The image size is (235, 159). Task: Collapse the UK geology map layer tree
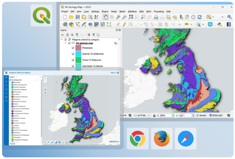tap(66, 43)
